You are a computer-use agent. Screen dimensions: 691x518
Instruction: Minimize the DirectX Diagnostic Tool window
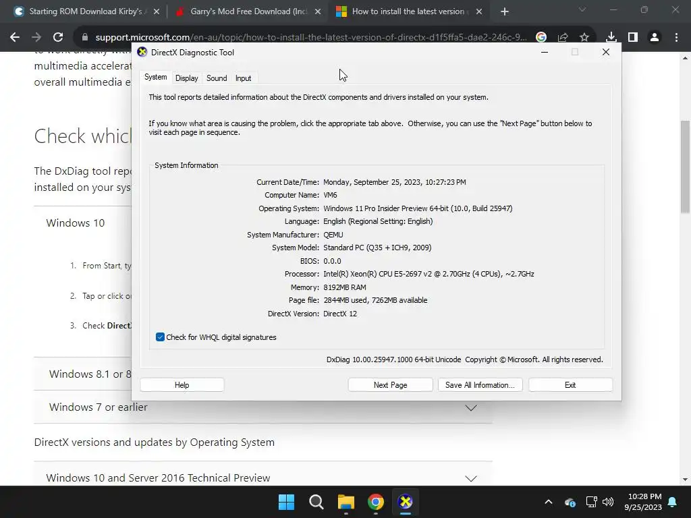[545, 52]
